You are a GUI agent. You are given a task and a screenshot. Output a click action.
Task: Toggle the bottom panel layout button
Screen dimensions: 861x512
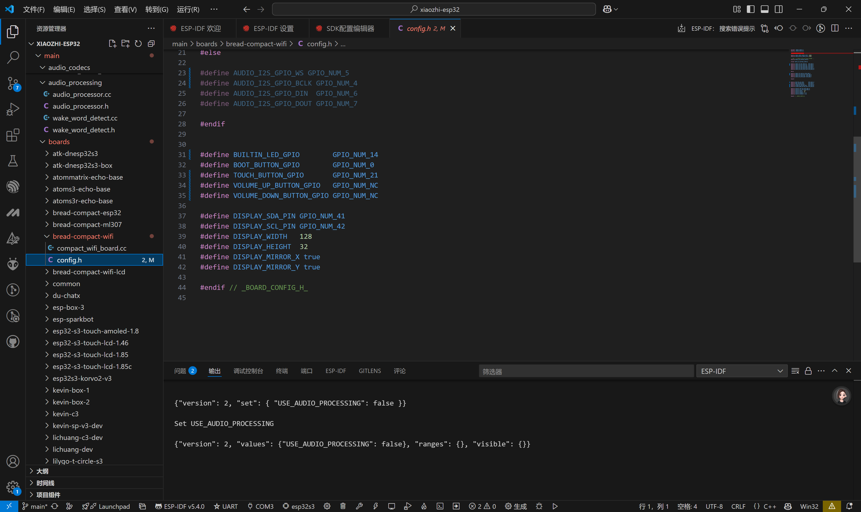[764, 9]
